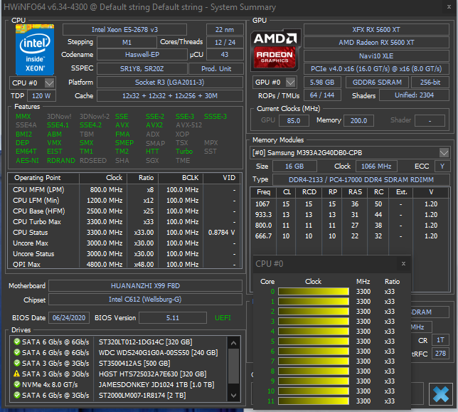
Task: Expand the Samsung memory module dropdown
Action: coord(444,152)
